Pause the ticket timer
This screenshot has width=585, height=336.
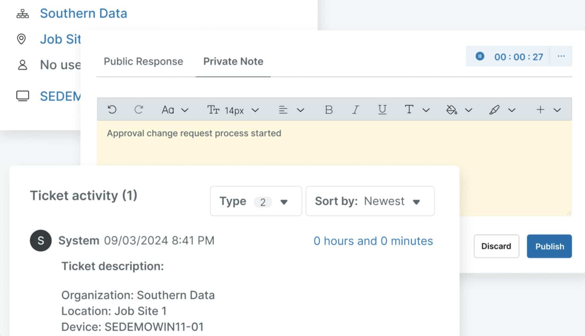(480, 57)
